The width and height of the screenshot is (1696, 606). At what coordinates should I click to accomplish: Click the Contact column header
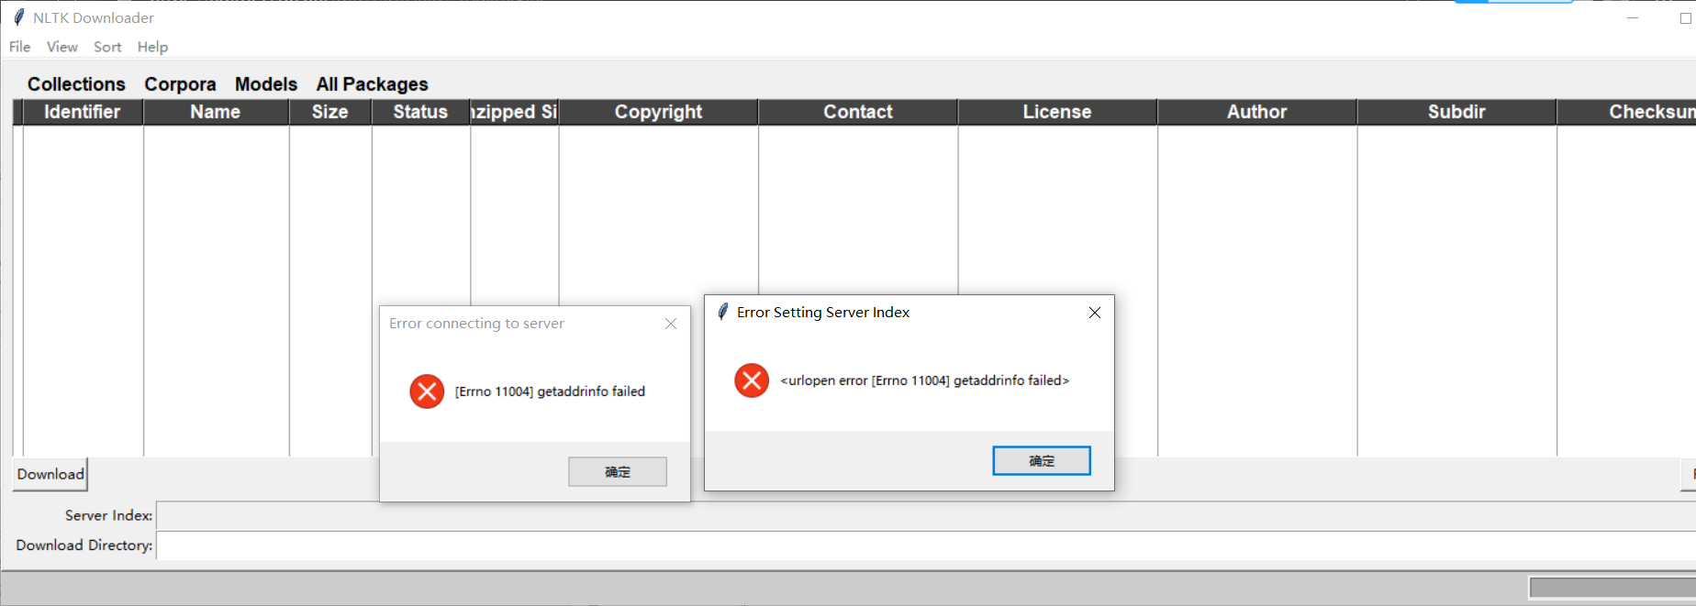(x=858, y=112)
